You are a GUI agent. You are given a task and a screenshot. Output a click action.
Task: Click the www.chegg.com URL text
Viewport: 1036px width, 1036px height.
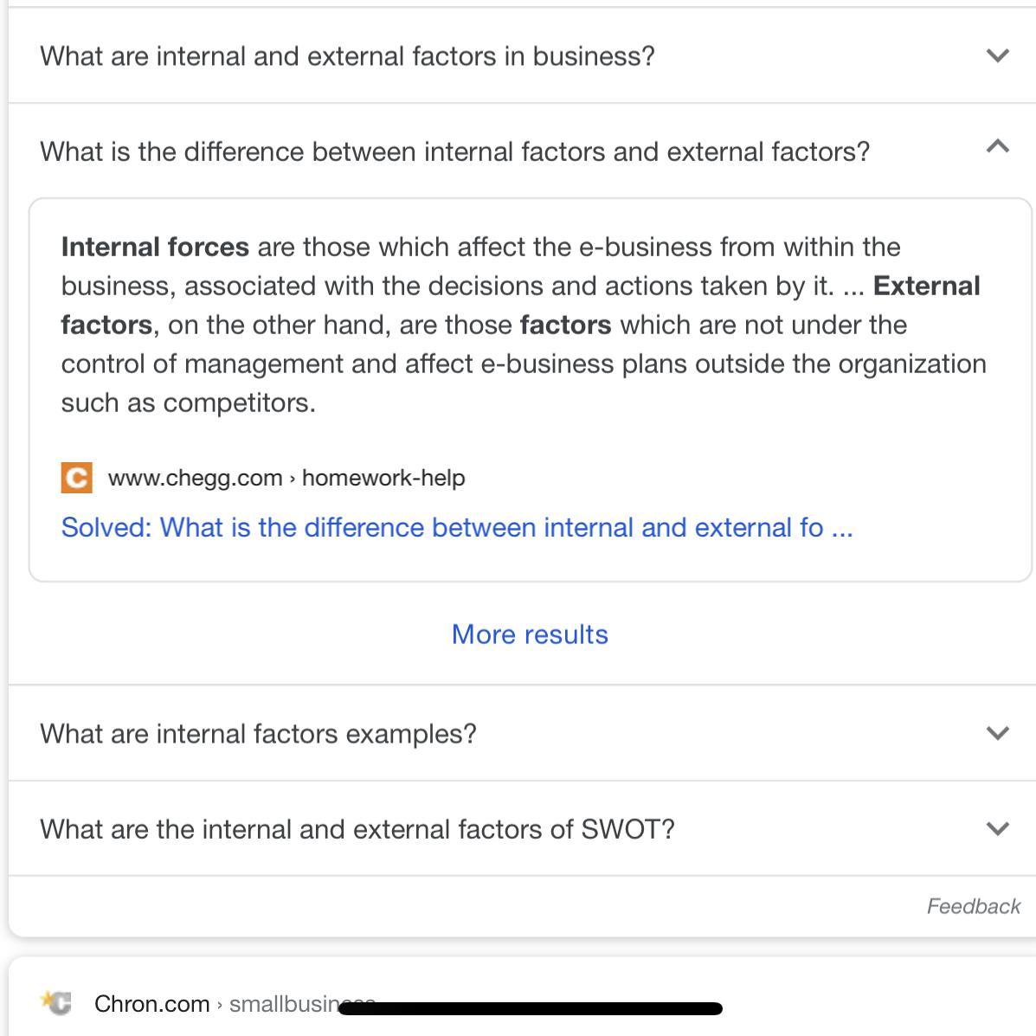pos(195,478)
